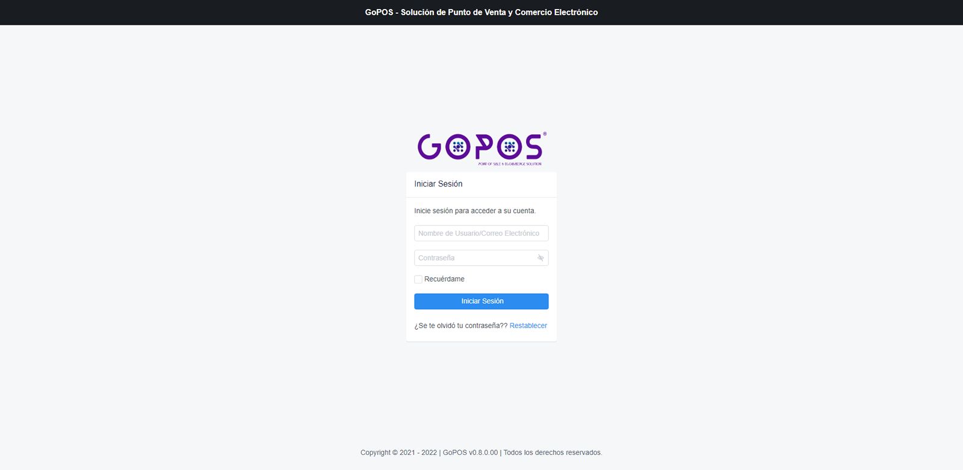This screenshot has height=470, width=963.
Task: Click the GoPOS title in the top bar
Action: pos(481,12)
